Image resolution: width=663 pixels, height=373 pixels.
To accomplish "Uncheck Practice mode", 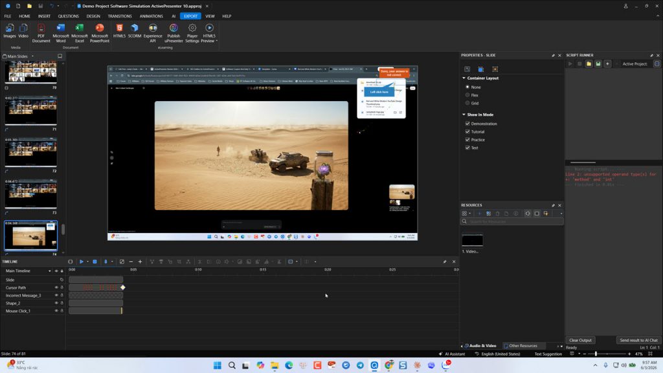I will [467, 140].
